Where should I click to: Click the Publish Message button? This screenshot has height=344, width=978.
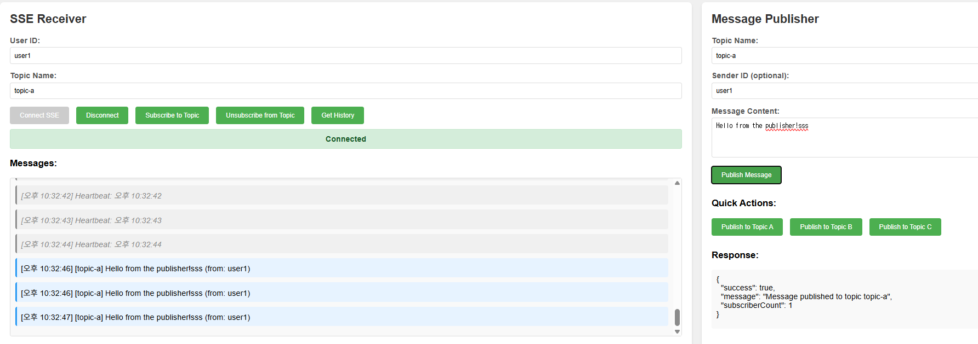(x=746, y=175)
